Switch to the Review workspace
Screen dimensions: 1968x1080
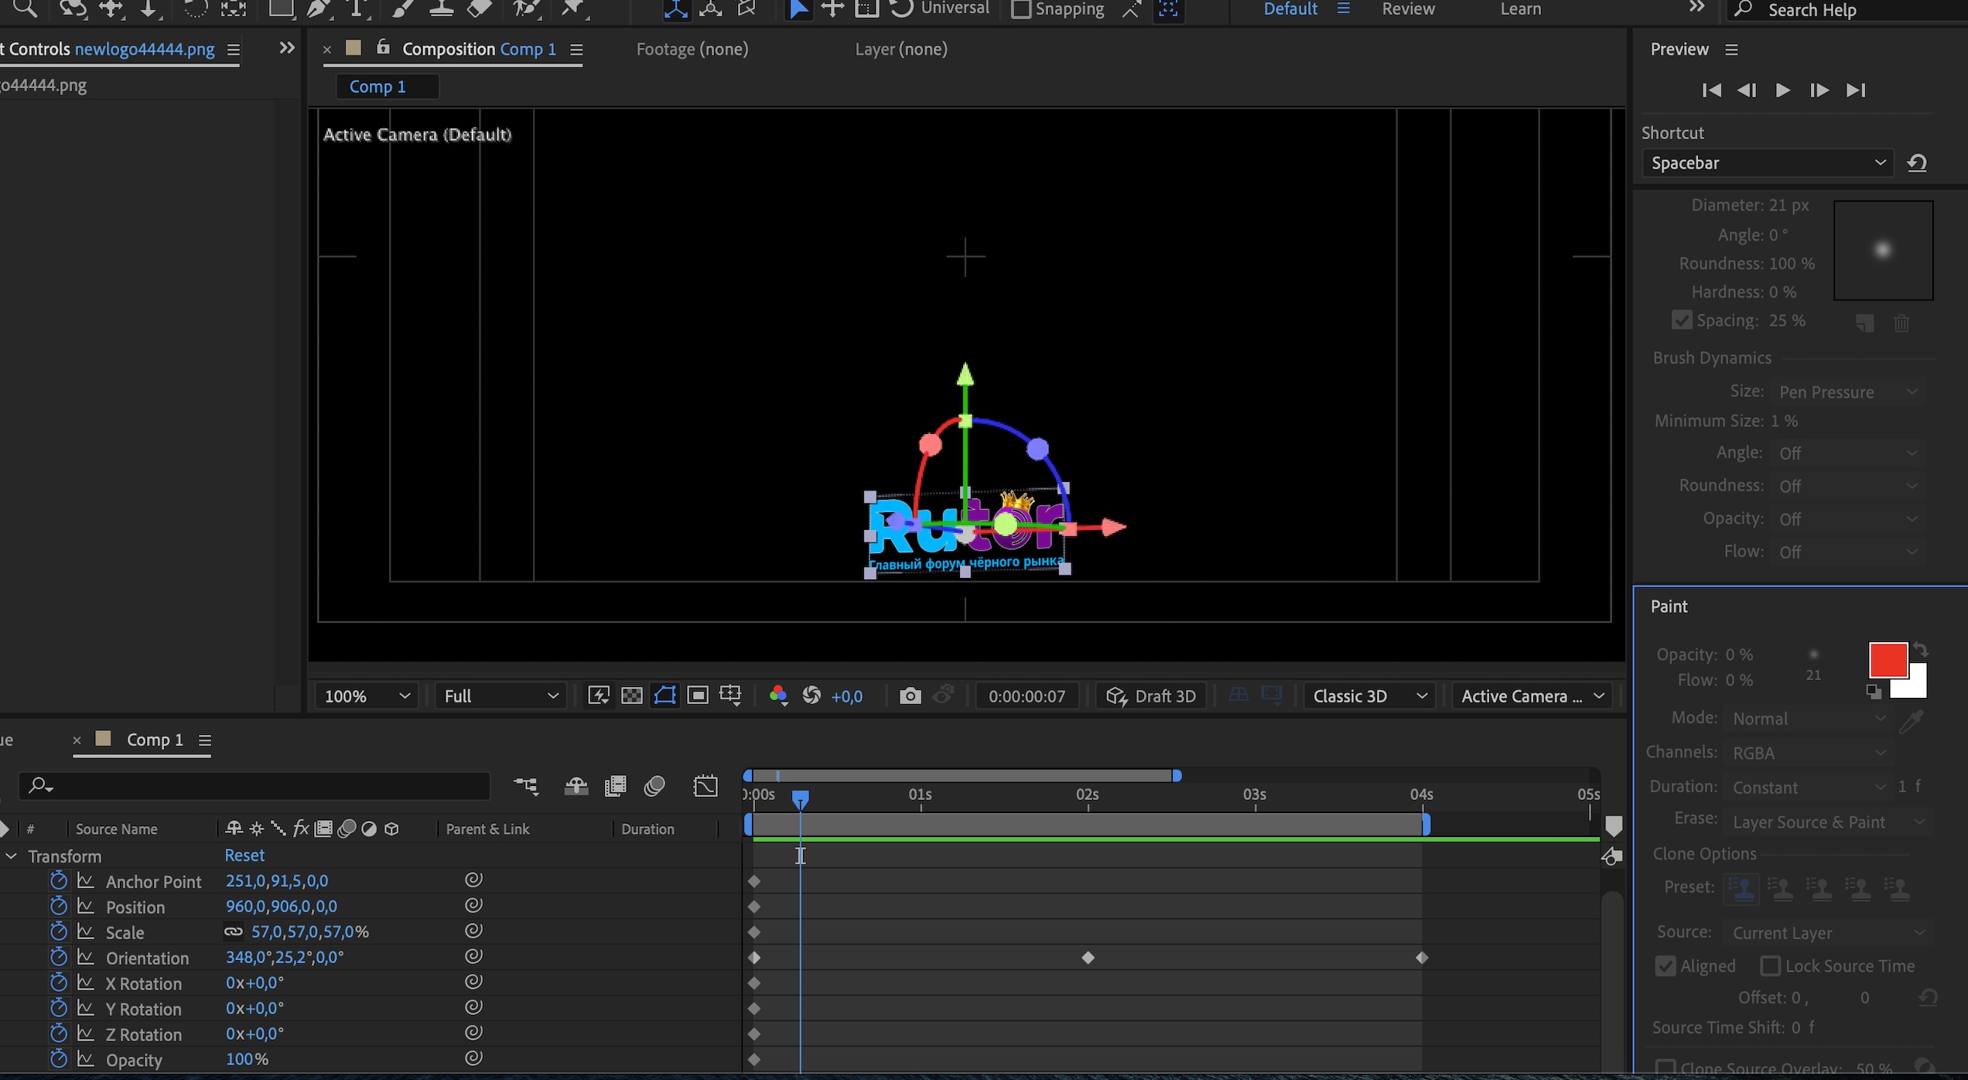pyautogui.click(x=1408, y=9)
